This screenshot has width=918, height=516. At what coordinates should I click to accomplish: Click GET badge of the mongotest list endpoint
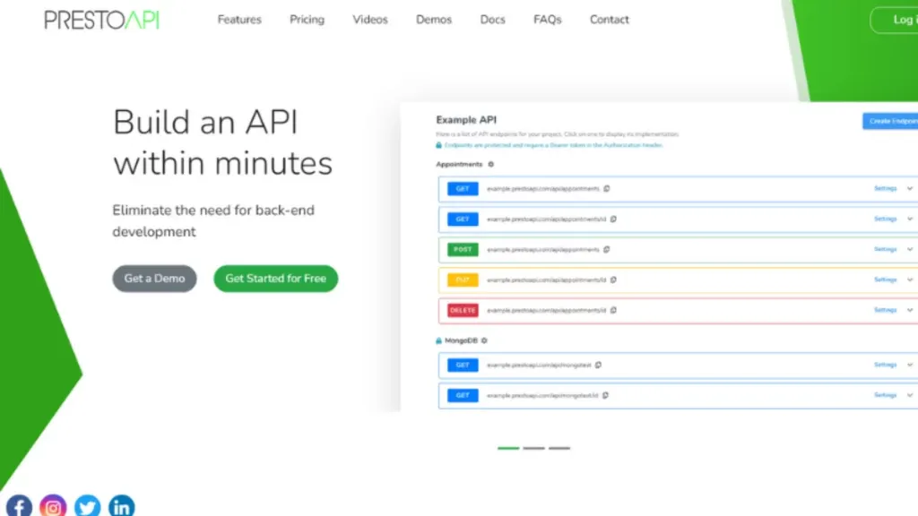[x=463, y=365]
